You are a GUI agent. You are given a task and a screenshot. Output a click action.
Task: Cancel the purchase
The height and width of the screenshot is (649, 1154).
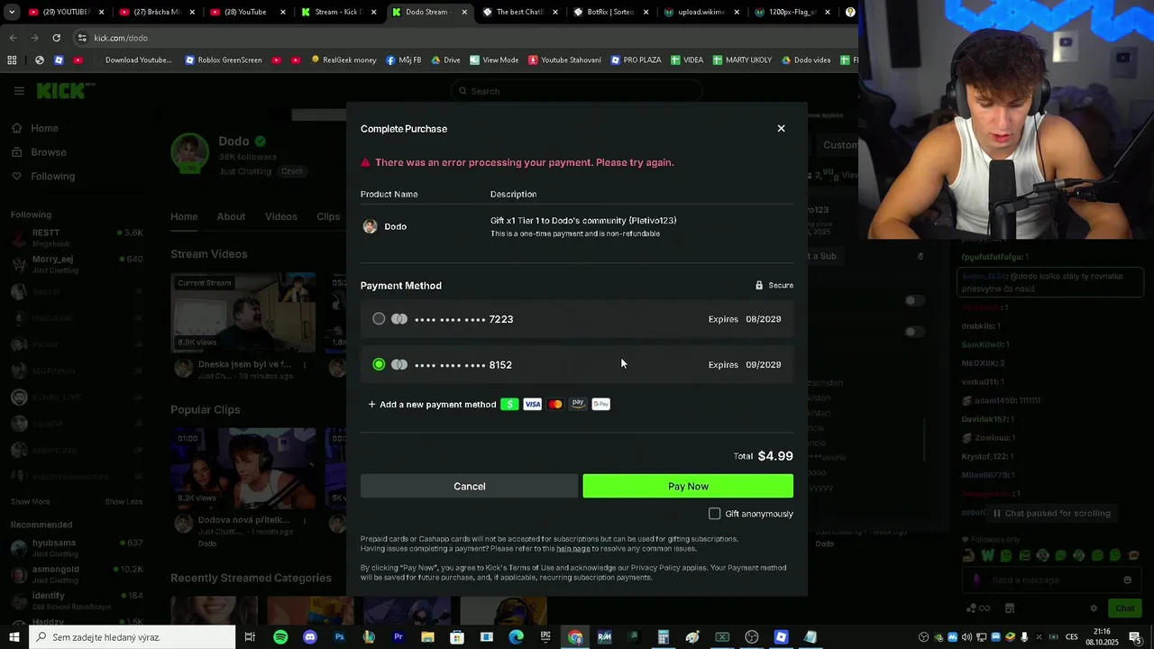(469, 487)
